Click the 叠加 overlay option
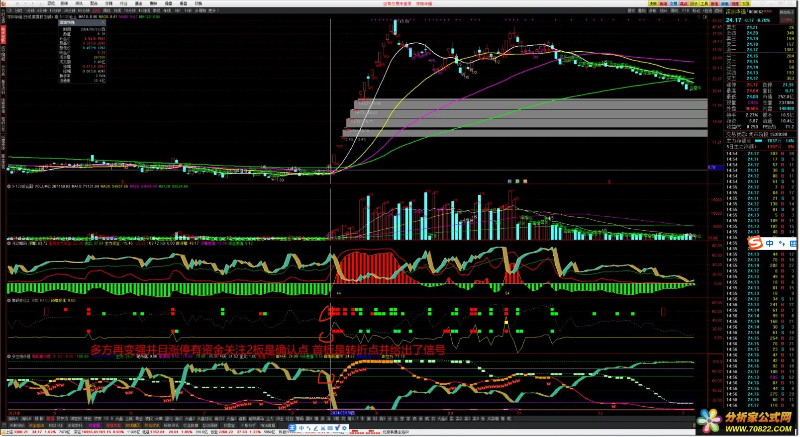The image size is (800, 437). [x=642, y=10]
